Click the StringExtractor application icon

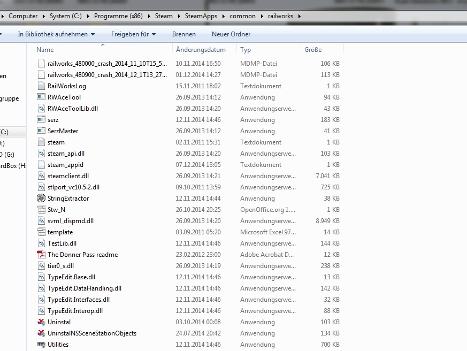click(41, 198)
